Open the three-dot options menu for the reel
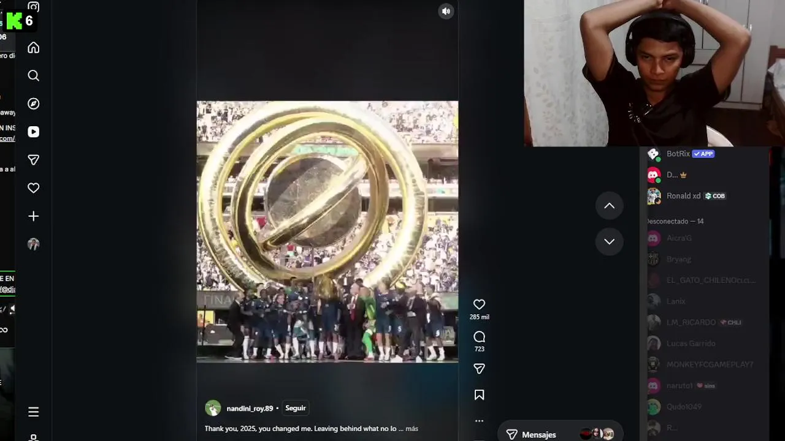 click(480, 421)
